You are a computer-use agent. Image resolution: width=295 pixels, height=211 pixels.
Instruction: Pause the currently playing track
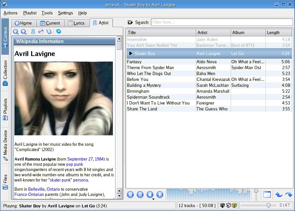(x=140, y=195)
